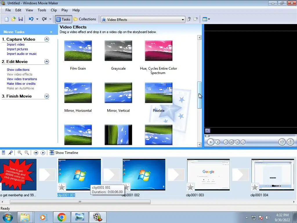Click the Show Timeline button
Image resolution: width=297 pixels, height=223 pixels.
point(64,153)
